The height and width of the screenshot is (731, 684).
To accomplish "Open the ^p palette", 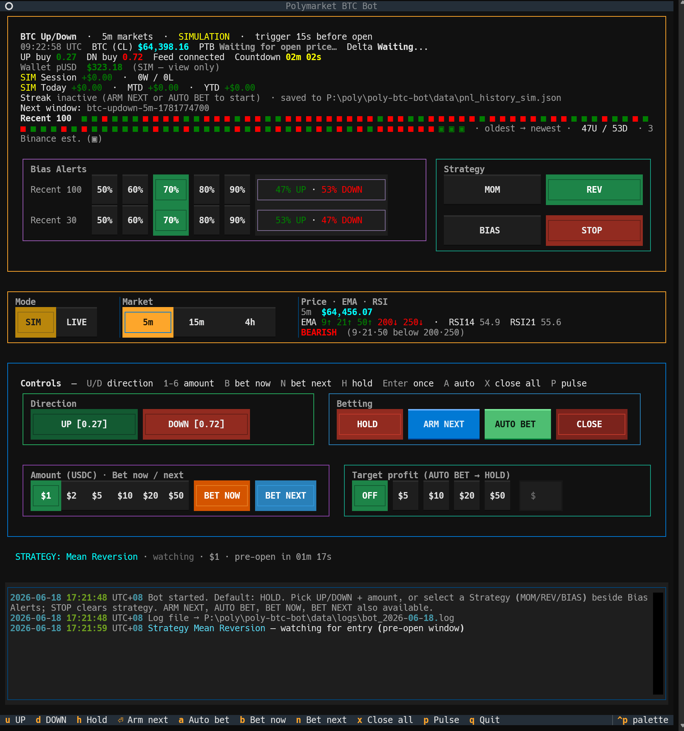I will [642, 720].
